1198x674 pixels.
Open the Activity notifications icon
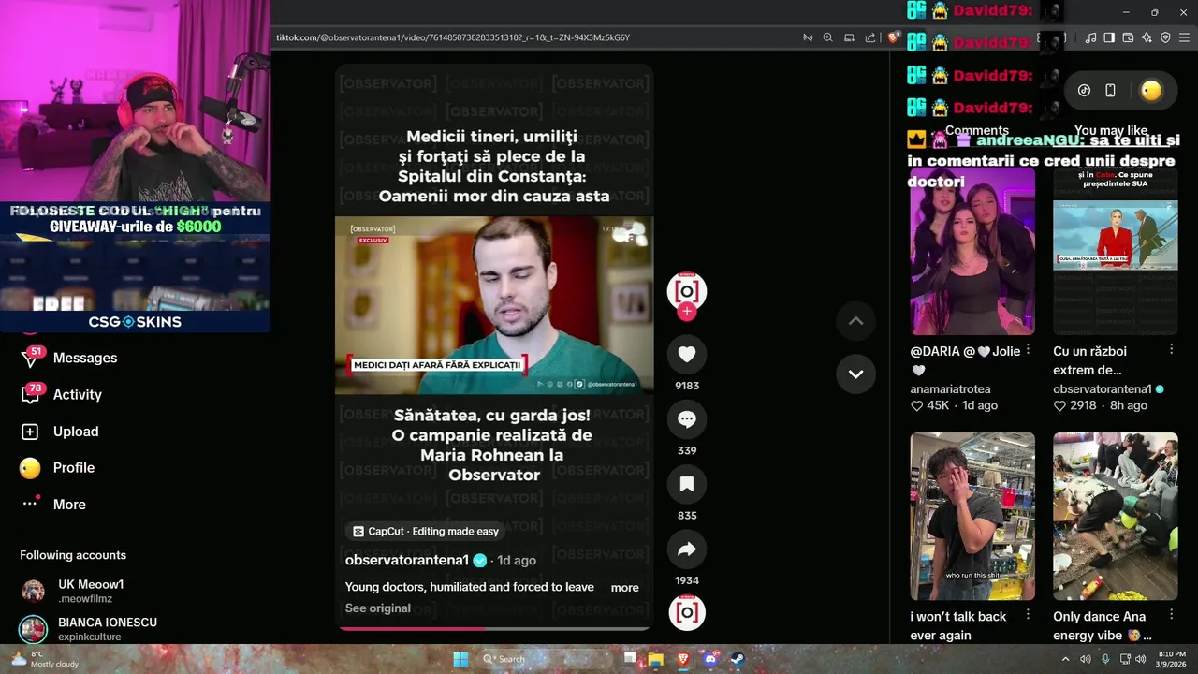[30, 395]
